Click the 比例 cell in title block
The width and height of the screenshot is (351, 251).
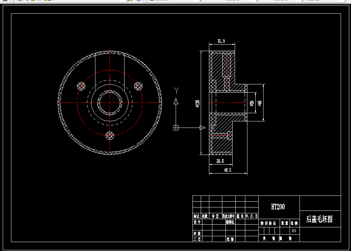(x=294, y=223)
